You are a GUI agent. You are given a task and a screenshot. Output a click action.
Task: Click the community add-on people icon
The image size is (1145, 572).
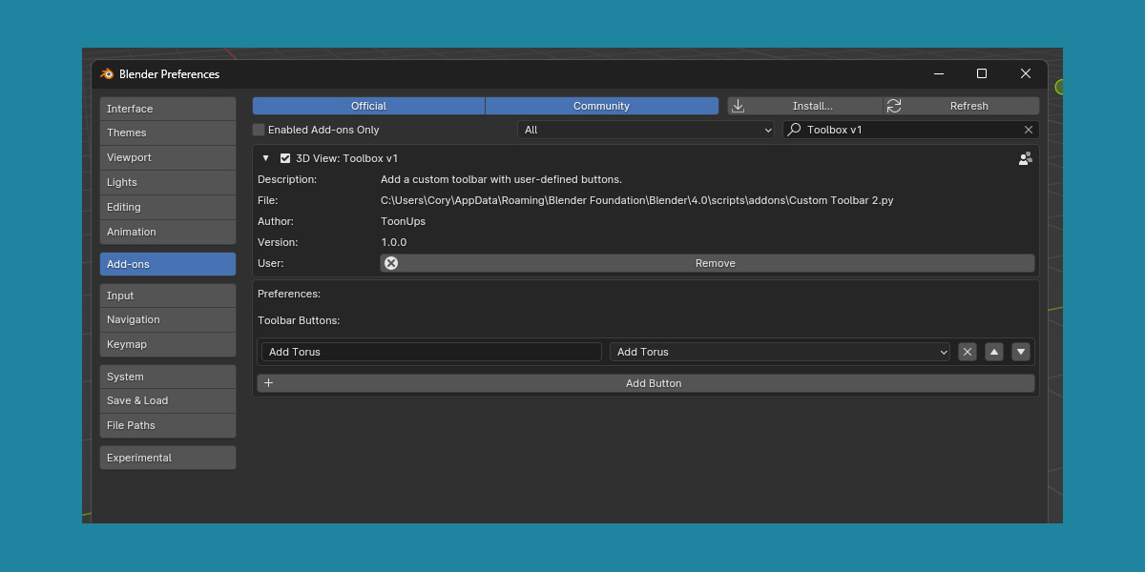click(x=1025, y=158)
